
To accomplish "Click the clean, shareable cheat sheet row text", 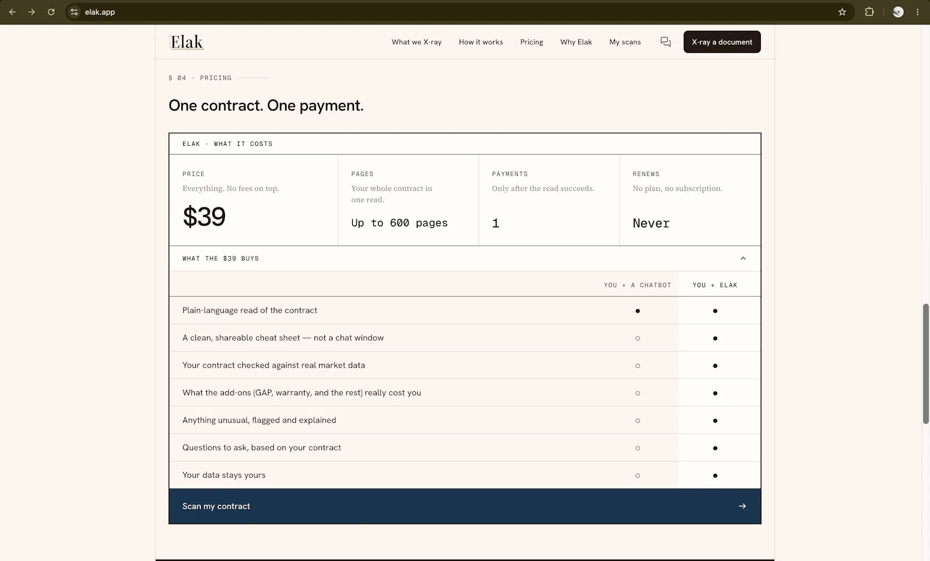I will [283, 338].
